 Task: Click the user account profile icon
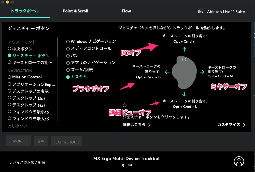point(239,161)
